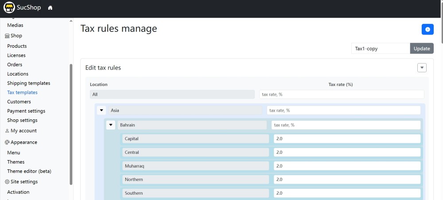
Task: Open Shipping templates in sidebar
Action: point(28,83)
